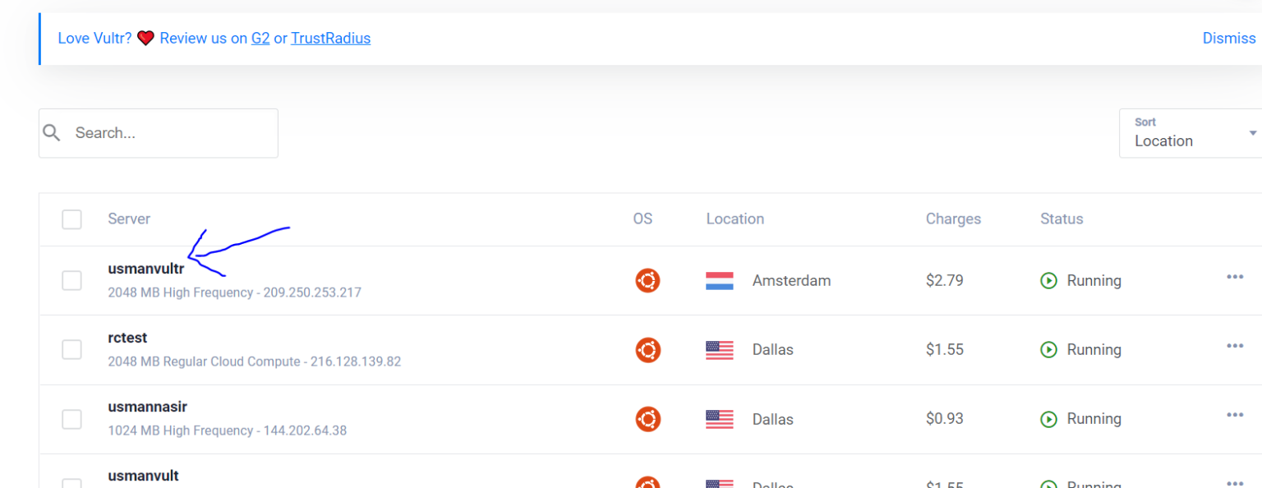Select the Netherlands flag next to Amsterdam
This screenshot has height=488, width=1262.
tap(719, 280)
